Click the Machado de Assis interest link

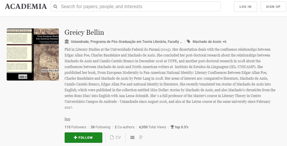207,42
